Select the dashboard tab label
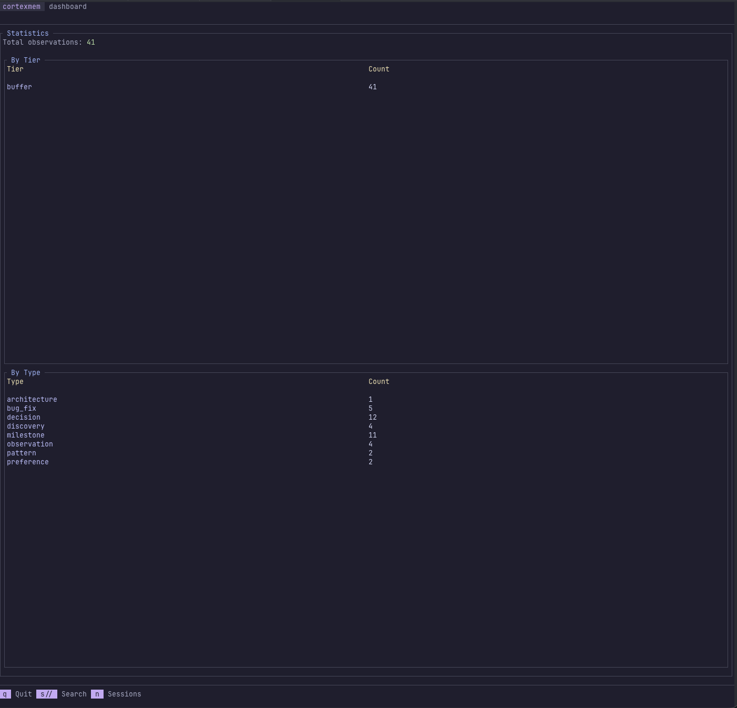 [68, 7]
